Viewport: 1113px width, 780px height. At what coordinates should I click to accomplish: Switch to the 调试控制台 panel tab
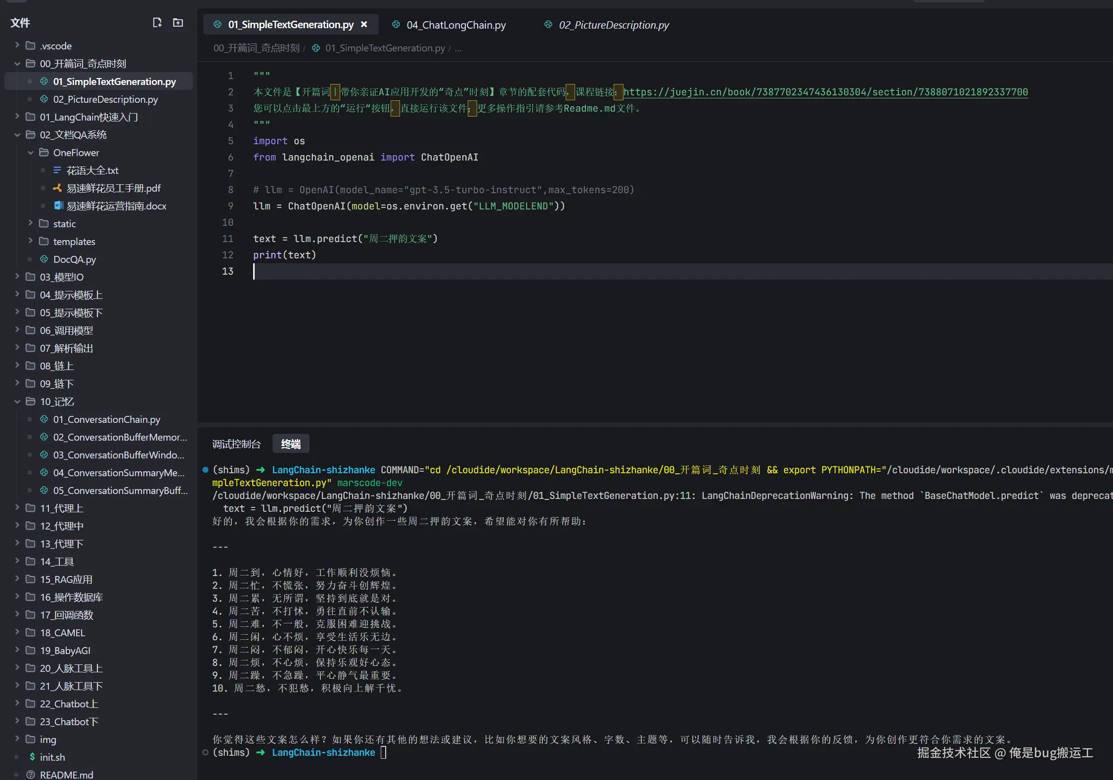(x=236, y=444)
